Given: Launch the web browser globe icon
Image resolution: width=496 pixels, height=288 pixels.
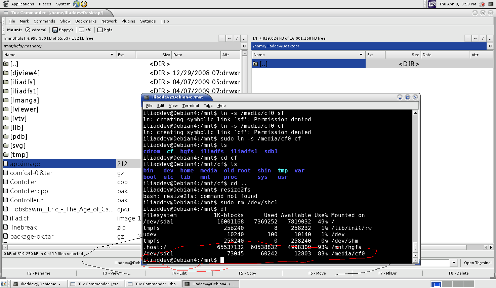Looking at the screenshot, I should [x=77, y=4].
